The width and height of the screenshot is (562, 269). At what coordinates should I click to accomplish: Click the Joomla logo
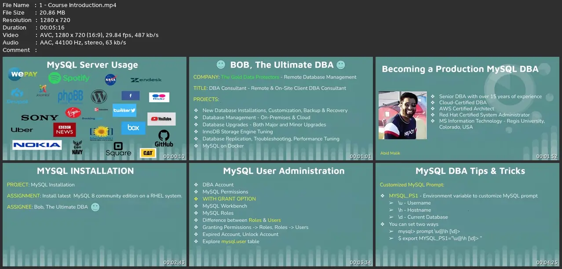(43, 91)
